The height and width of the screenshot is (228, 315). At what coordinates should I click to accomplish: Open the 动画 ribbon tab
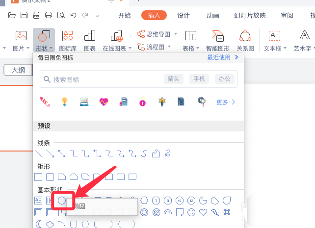(x=213, y=15)
